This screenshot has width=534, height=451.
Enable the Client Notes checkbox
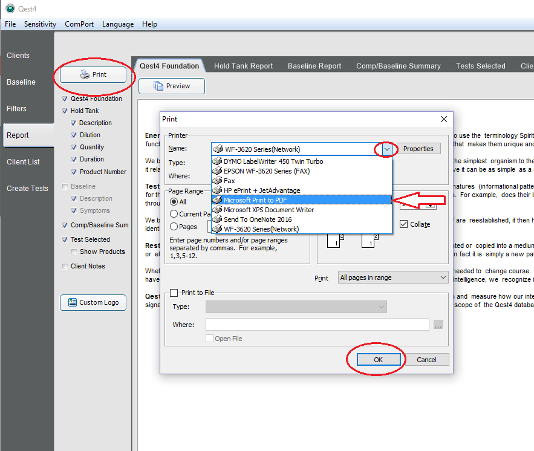pyautogui.click(x=65, y=266)
